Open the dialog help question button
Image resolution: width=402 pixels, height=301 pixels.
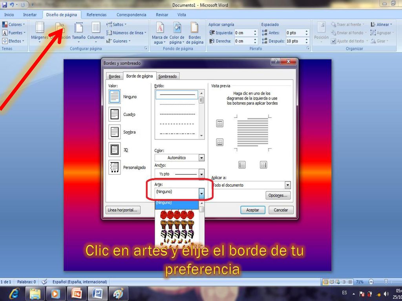276,62
